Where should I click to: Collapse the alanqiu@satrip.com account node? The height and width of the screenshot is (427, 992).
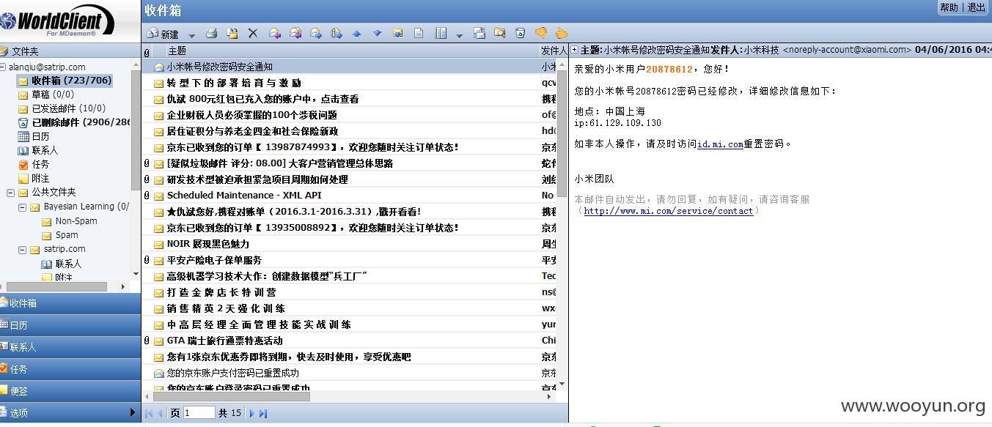(x=3, y=67)
